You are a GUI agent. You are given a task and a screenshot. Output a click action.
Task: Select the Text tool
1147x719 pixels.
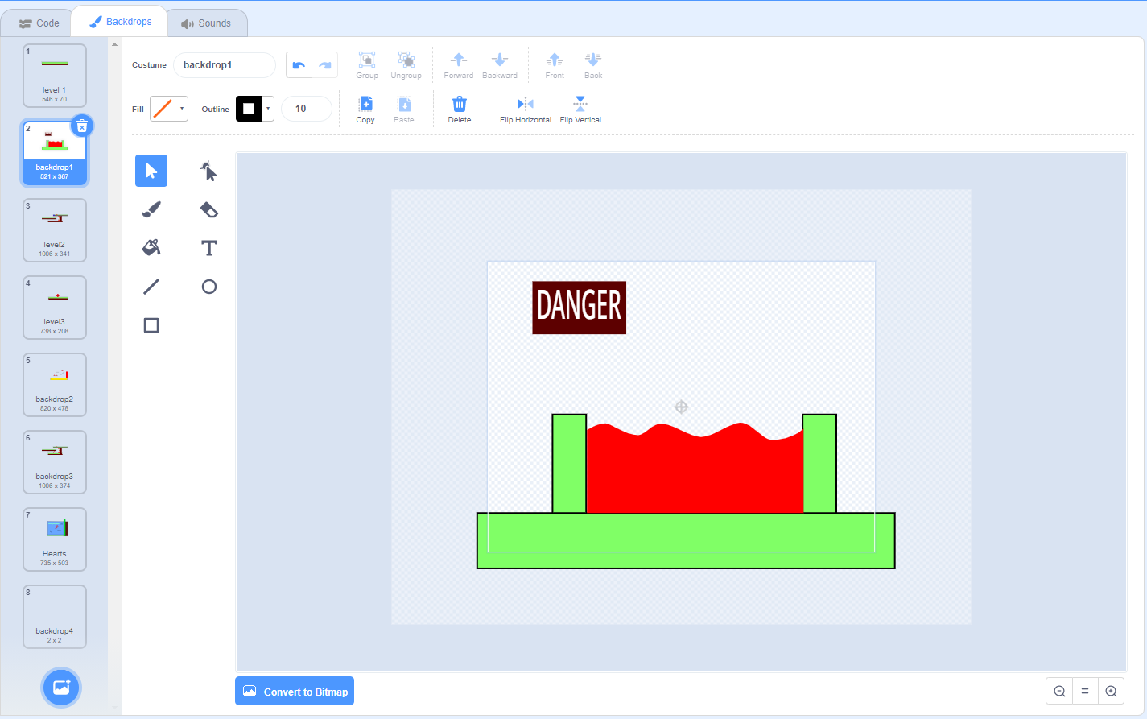point(209,248)
